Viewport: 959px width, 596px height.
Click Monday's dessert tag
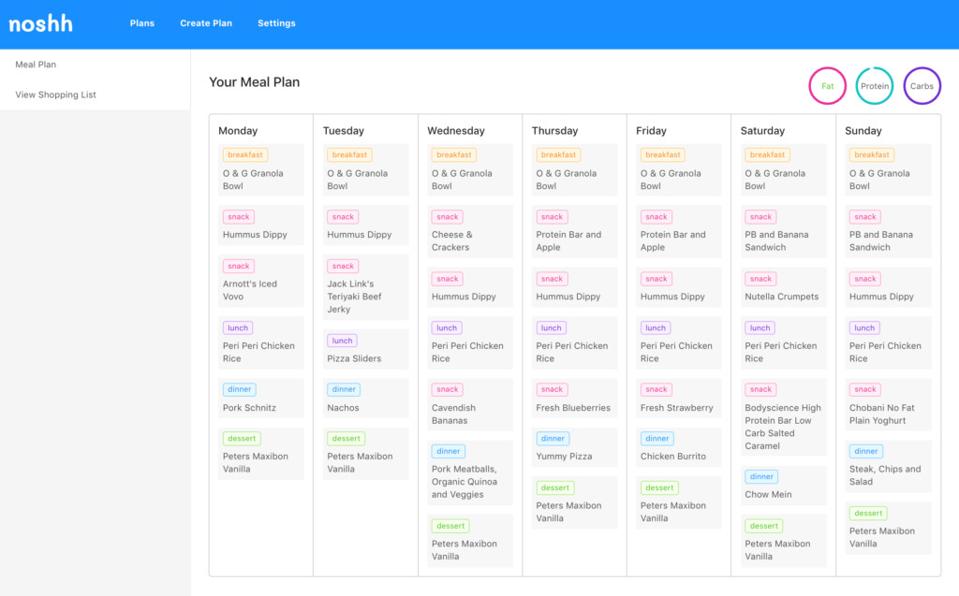click(242, 438)
